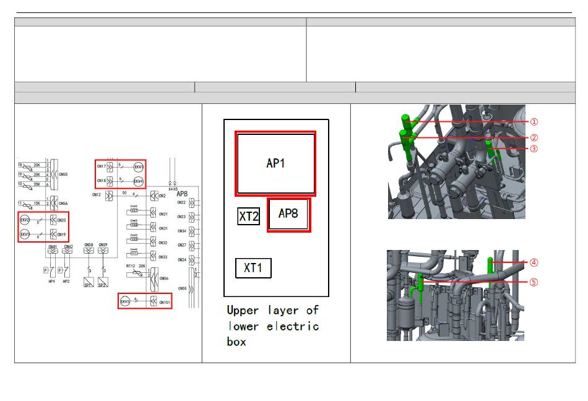This screenshot has height=401, width=588.
Task: Click the "AP8" label in wiring diagram
Action: coord(182,194)
